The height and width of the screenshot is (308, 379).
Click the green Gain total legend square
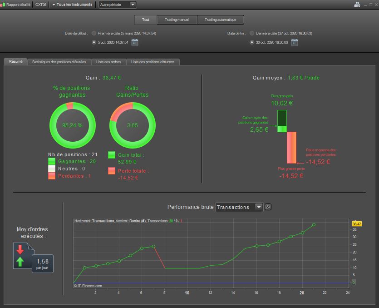click(x=111, y=155)
